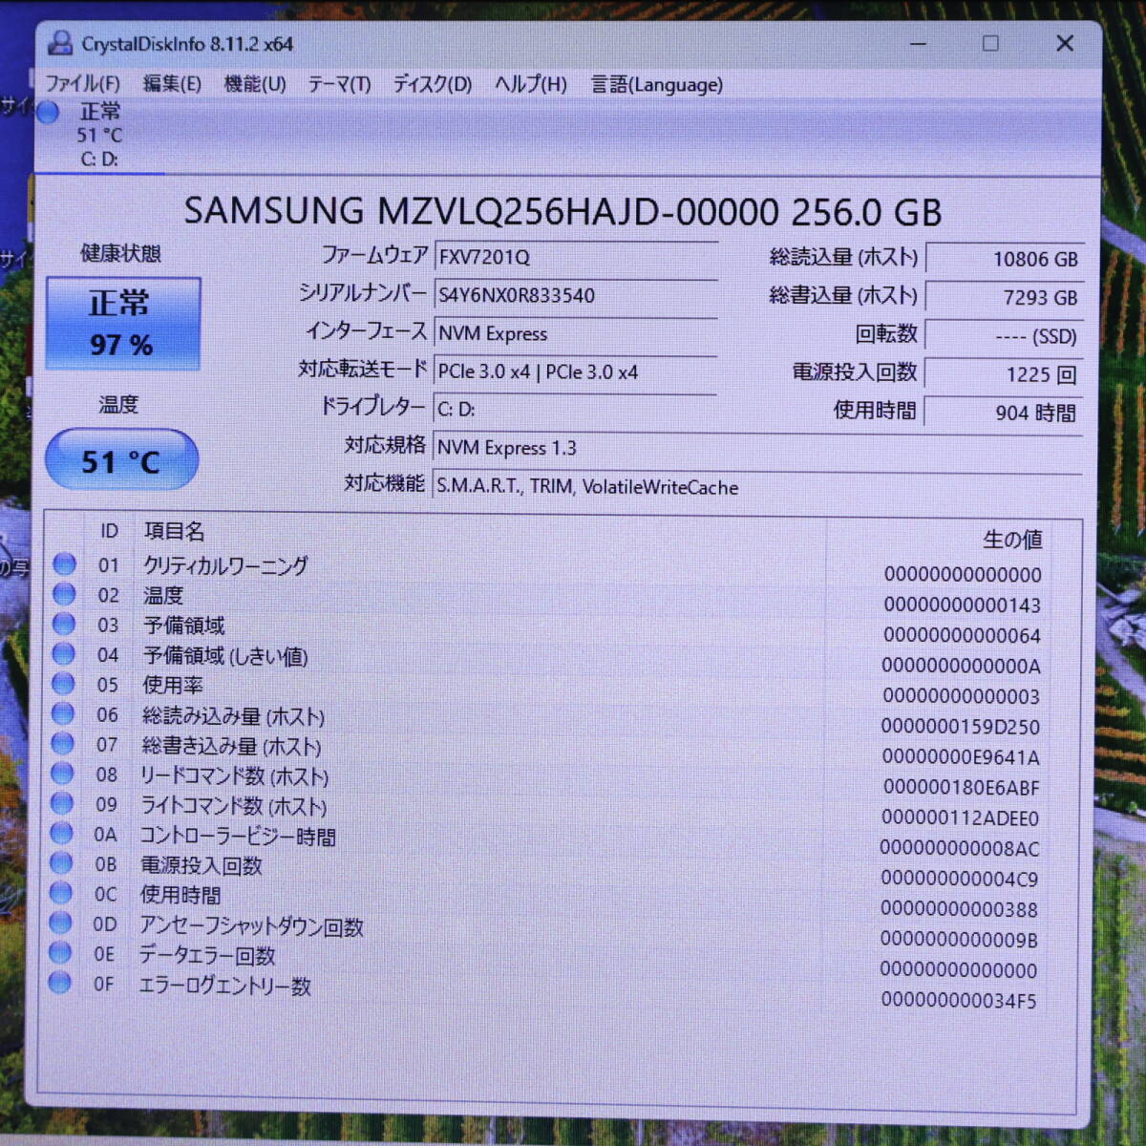Click the drive letter field C: D:
The width and height of the screenshot is (1146, 1146).
[x=576, y=409]
